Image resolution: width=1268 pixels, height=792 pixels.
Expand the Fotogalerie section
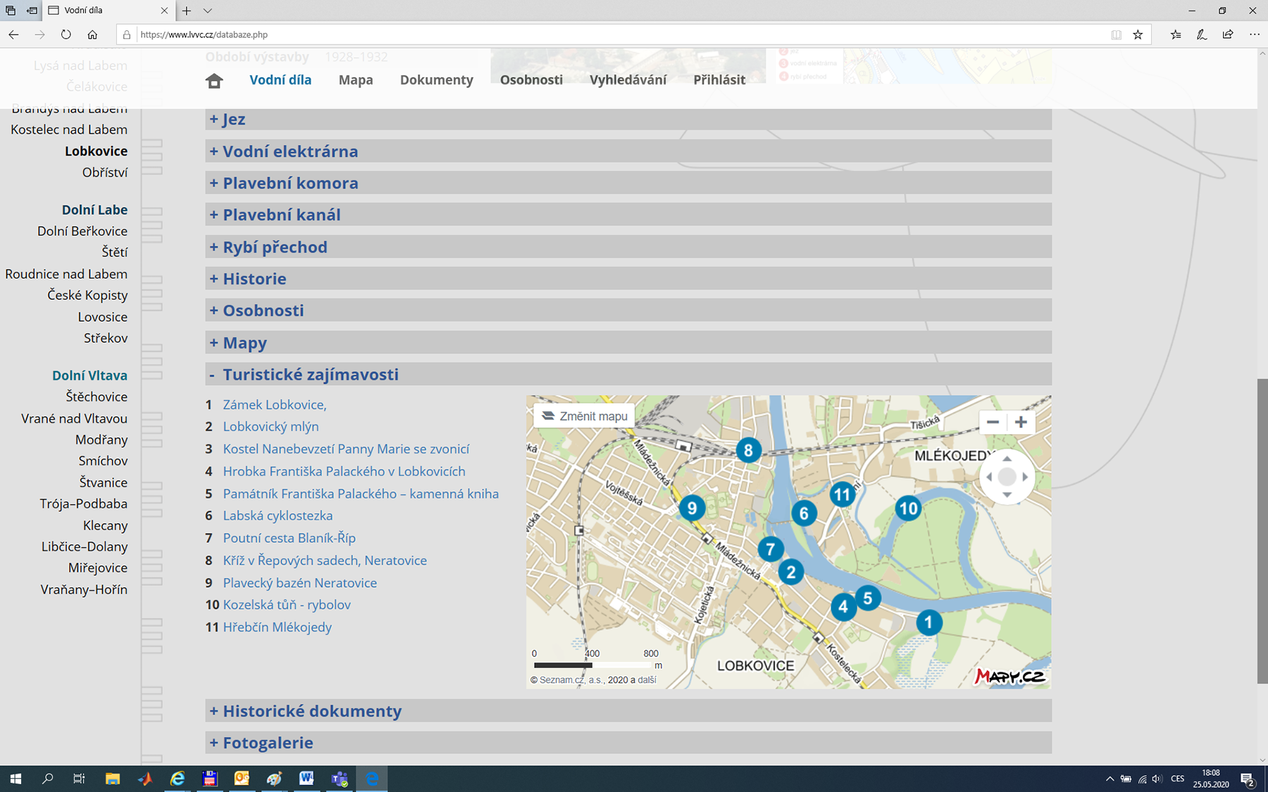point(267,743)
